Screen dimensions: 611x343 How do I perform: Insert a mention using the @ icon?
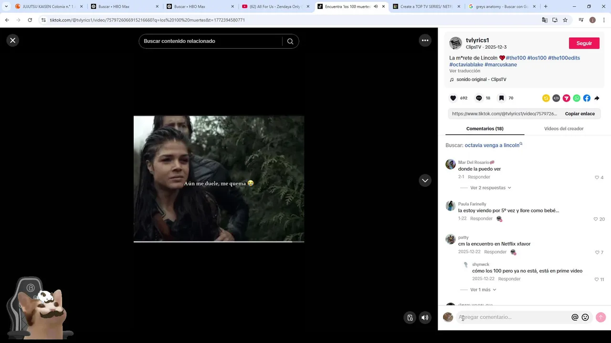click(575, 317)
